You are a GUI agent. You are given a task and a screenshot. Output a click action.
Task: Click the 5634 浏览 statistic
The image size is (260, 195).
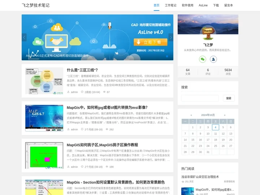coord(228,72)
